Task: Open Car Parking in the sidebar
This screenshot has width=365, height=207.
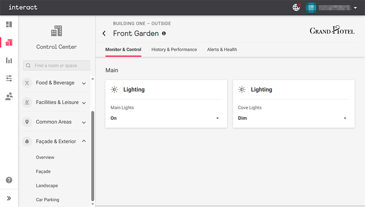Action: [x=47, y=200]
